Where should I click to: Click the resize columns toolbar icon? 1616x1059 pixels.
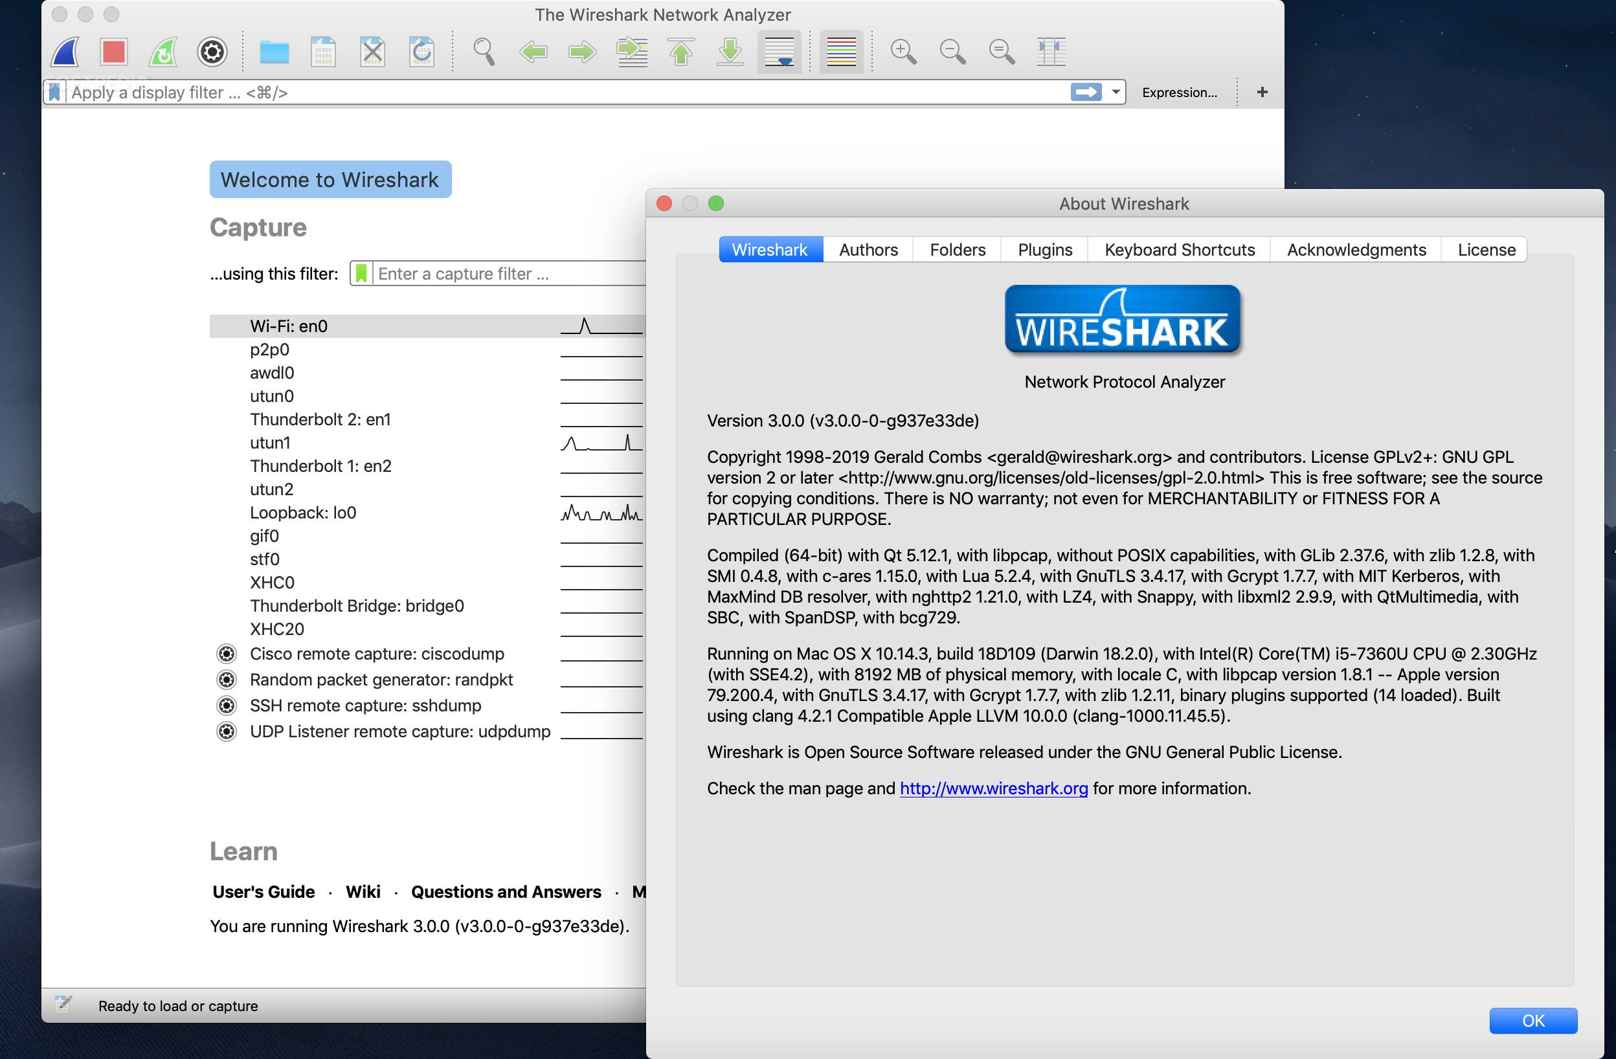tap(1051, 52)
